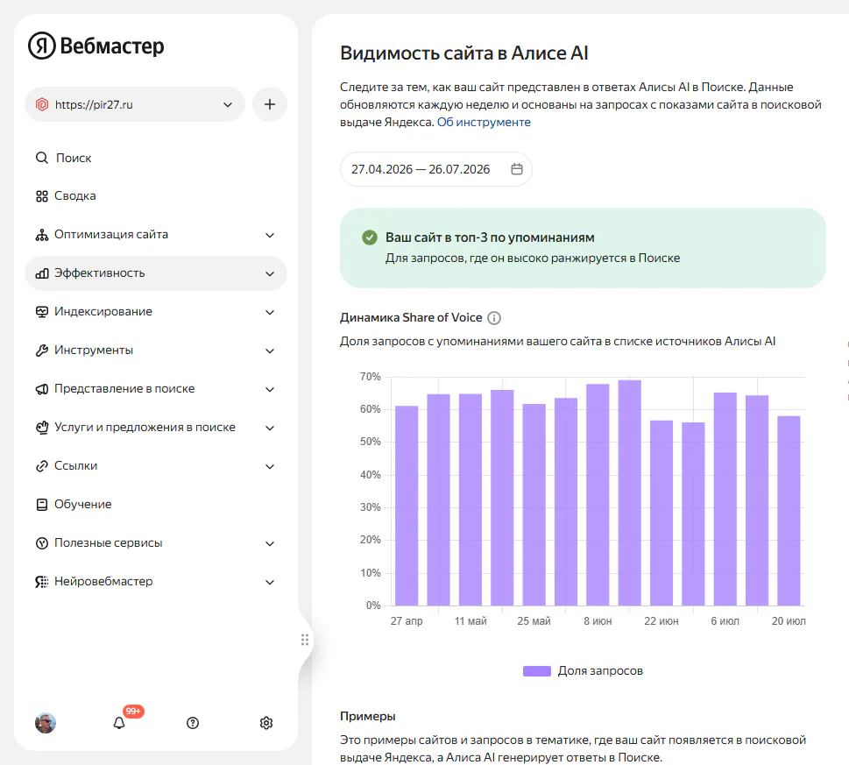Click the Индексирование monitor icon
849x765 pixels.
click(x=42, y=312)
